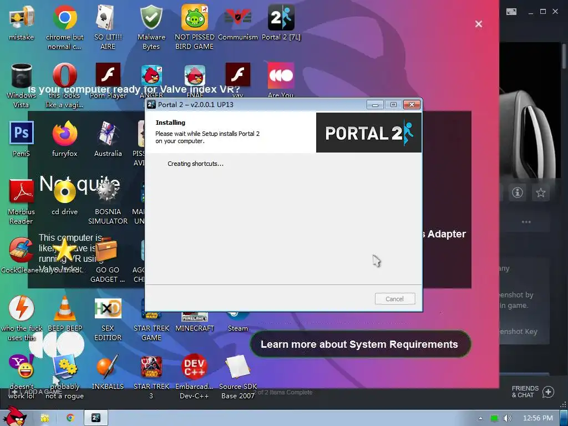Toggle Steam Big Picture mode icon

pyautogui.click(x=511, y=12)
